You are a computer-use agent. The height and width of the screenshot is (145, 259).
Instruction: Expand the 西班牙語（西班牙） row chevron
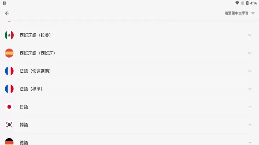(250, 53)
